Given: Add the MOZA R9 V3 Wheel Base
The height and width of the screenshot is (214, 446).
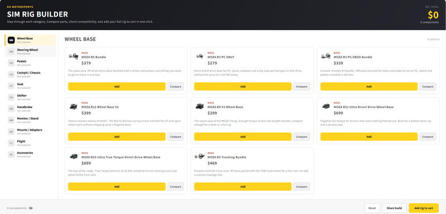Looking at the screenshot, I should [x=243, y=137].
